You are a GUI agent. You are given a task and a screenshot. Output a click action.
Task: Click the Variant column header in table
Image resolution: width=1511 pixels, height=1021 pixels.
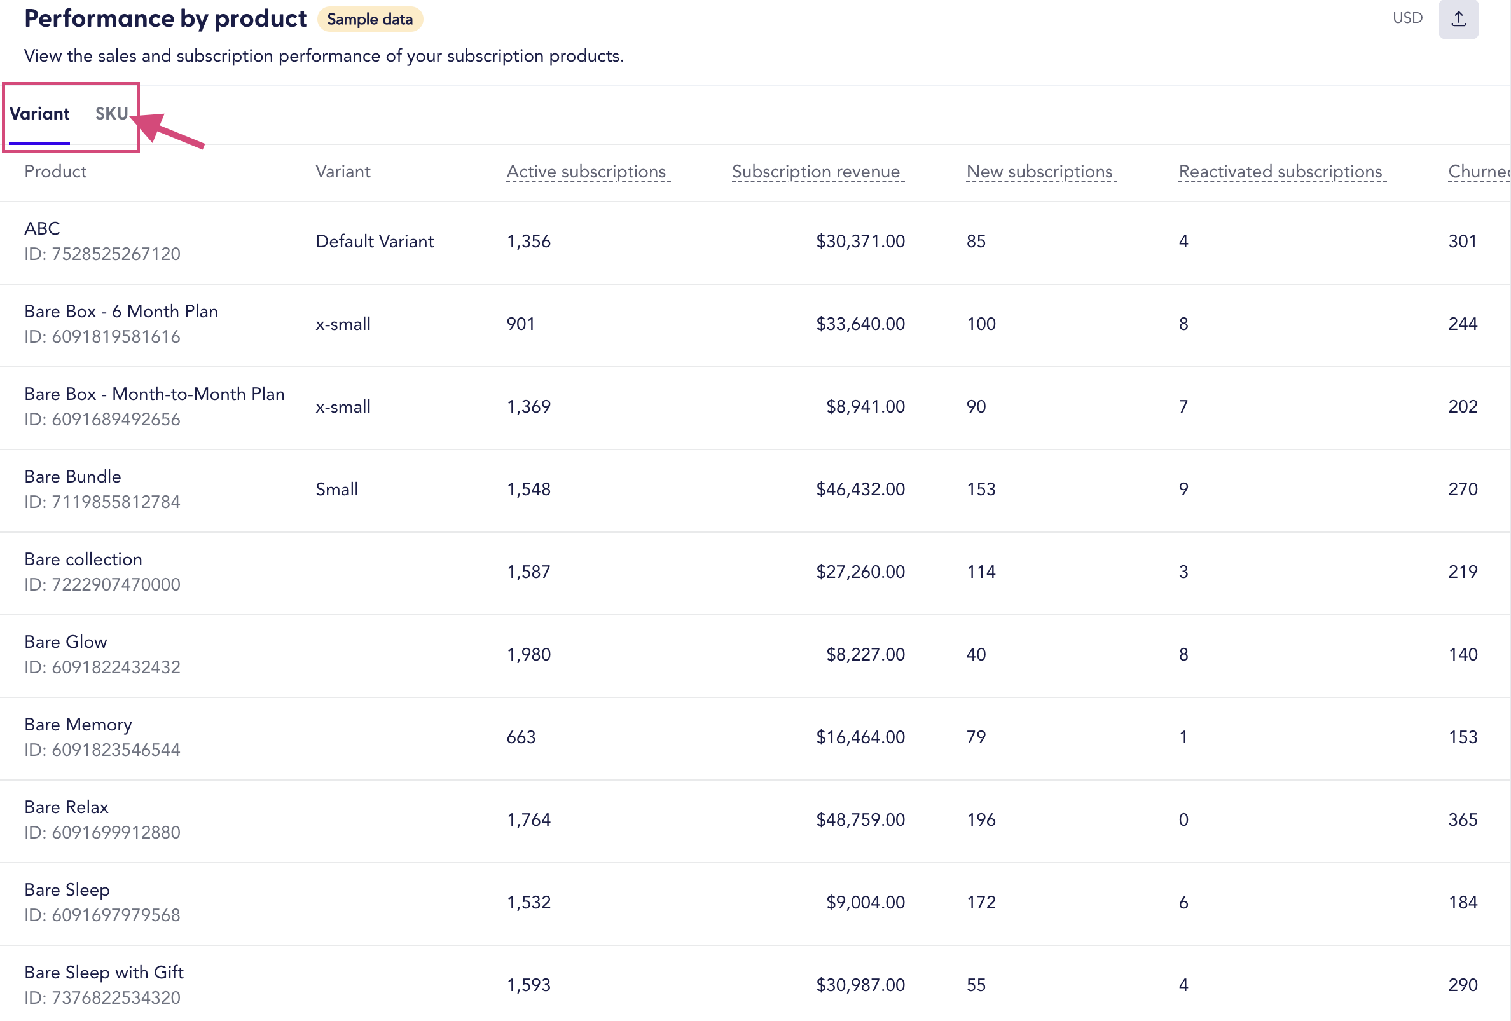(x=343, y=172)
